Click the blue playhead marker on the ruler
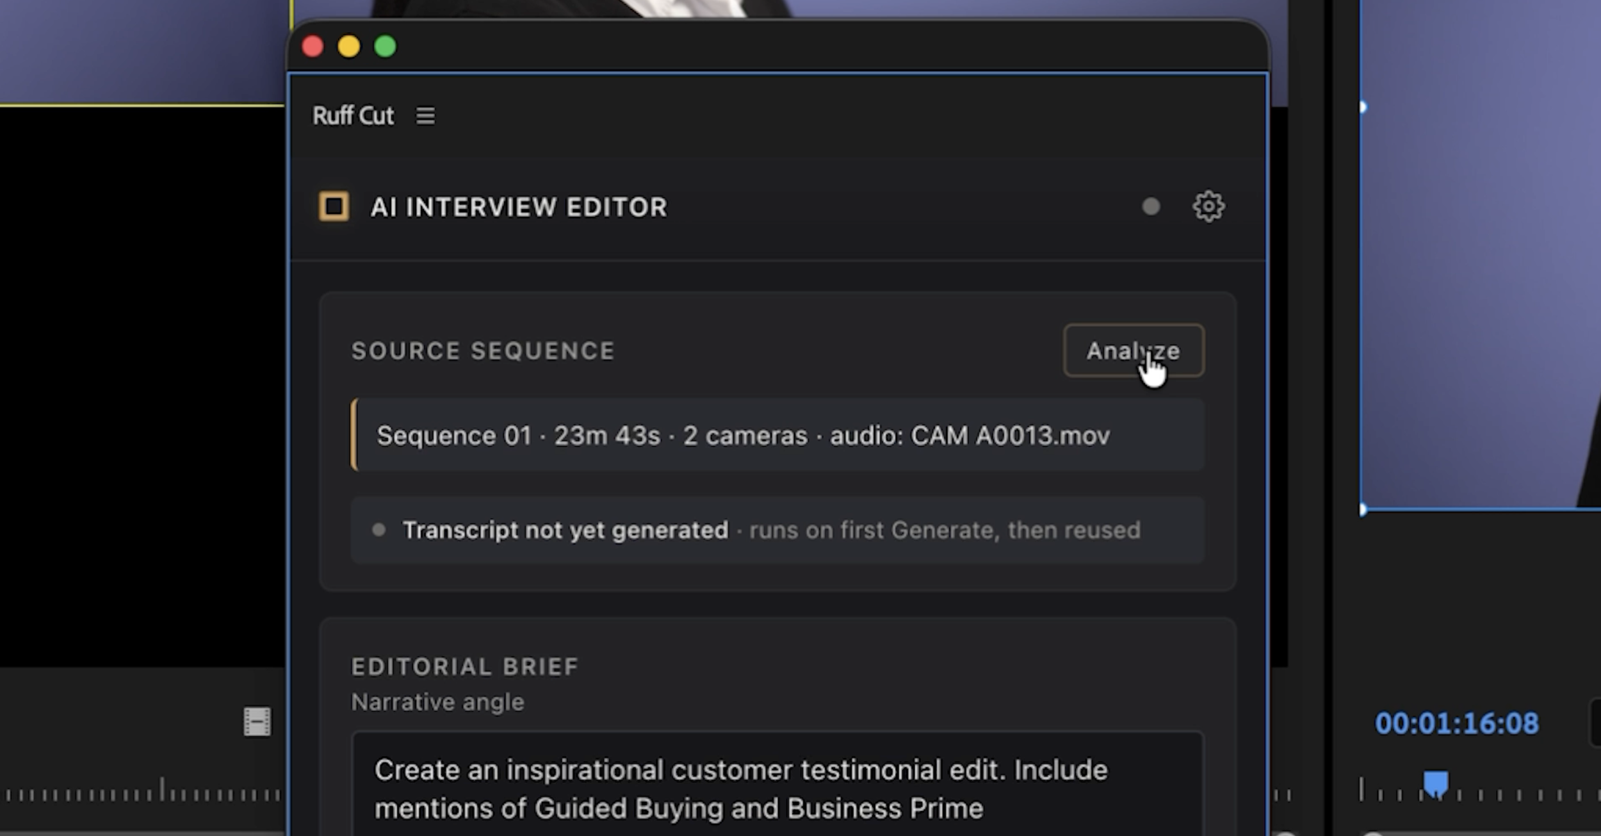The image size is (1601, 836). (x=1436, y=784)
